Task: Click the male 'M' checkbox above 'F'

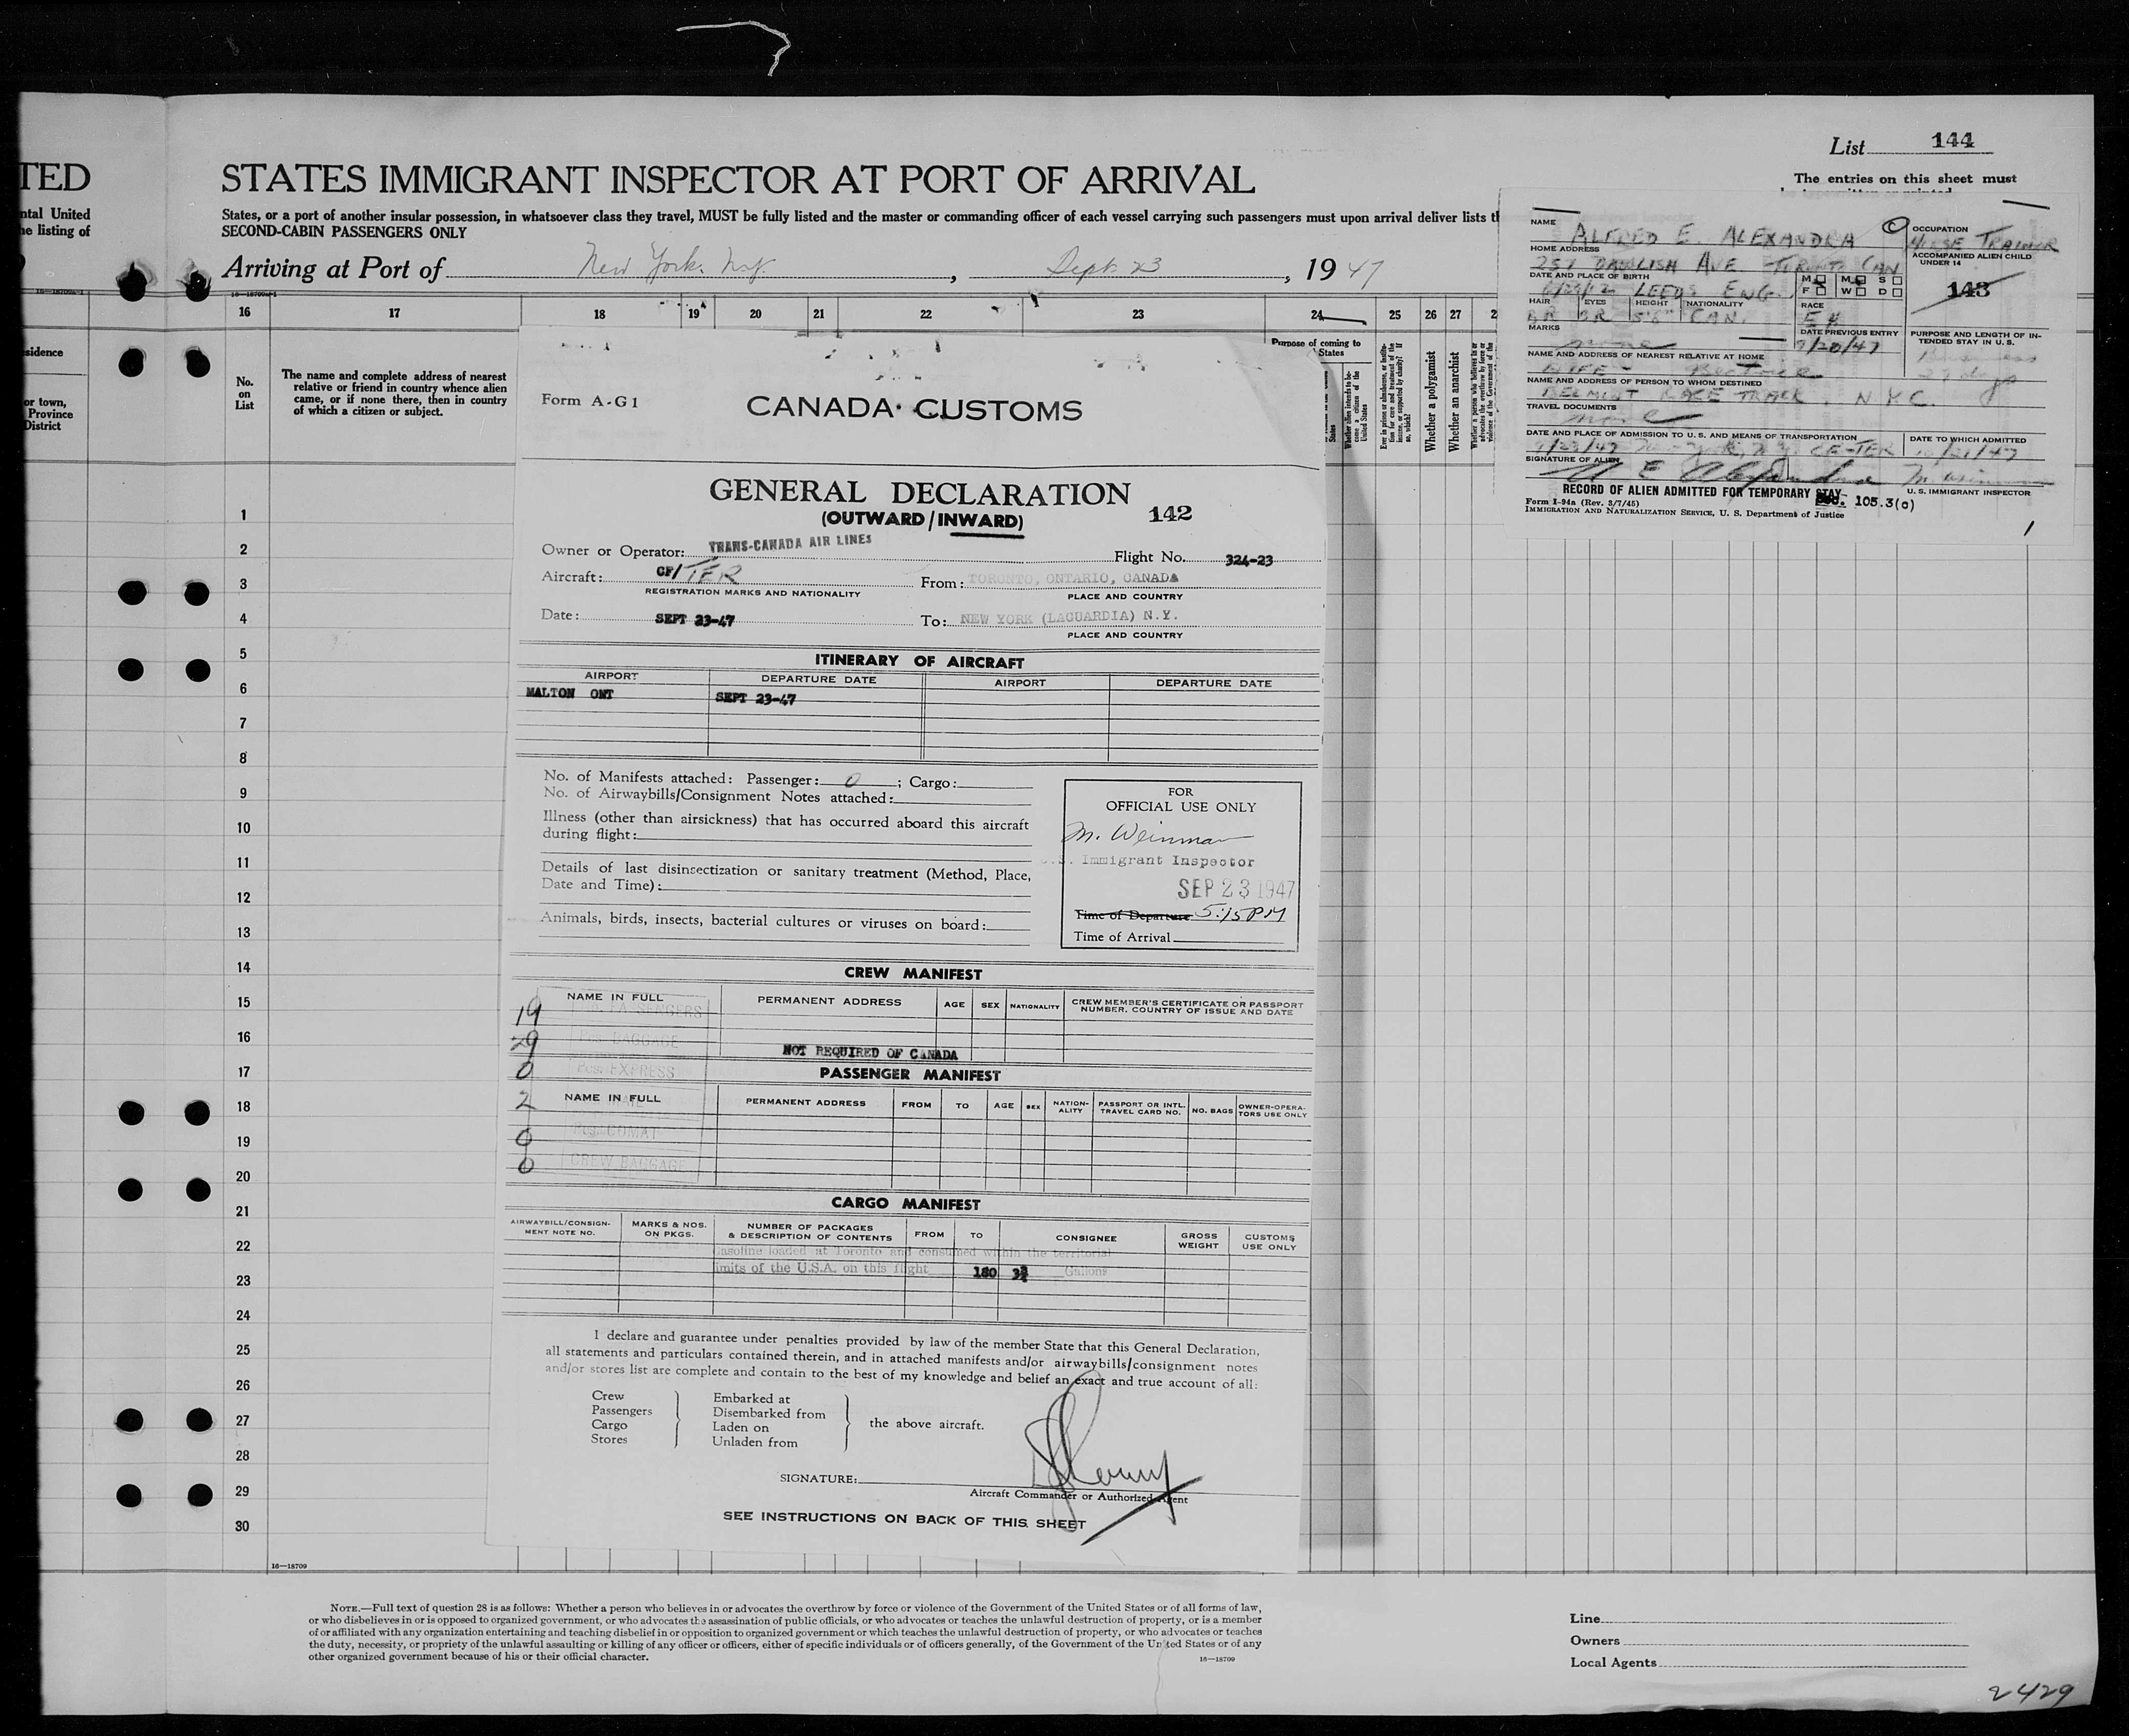Action: coord(1821,279)
